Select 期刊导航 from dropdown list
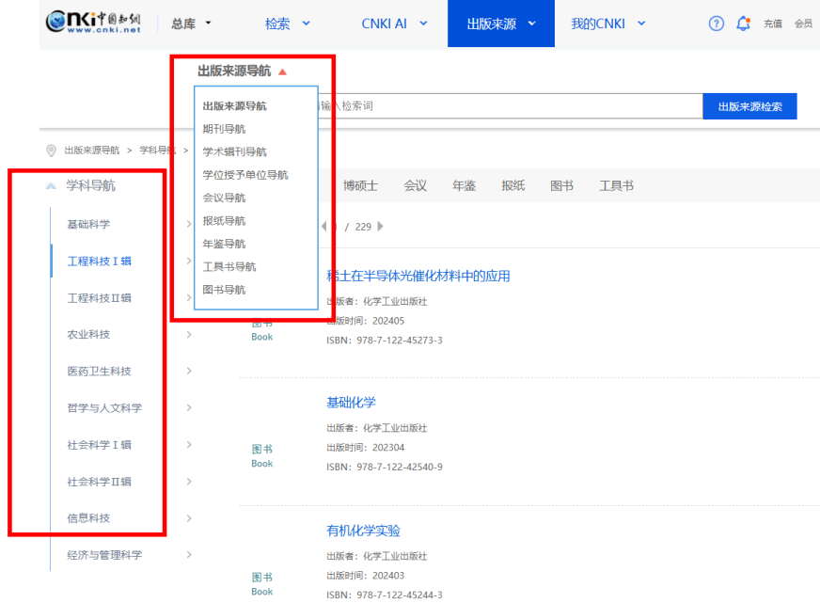 (x=224, y=129)
